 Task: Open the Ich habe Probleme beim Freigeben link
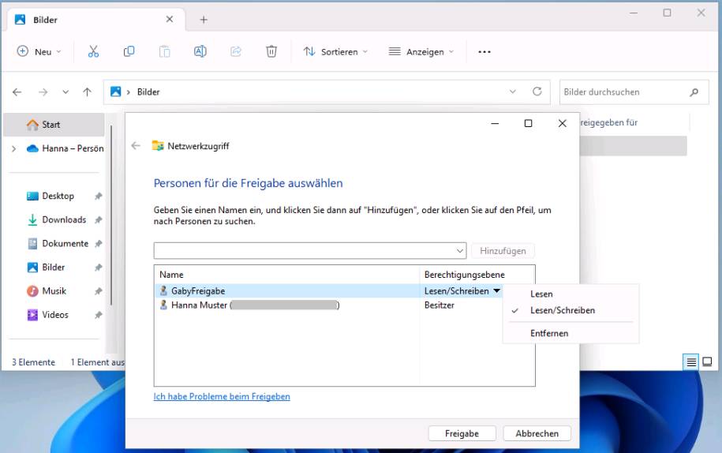pos(222,396)
